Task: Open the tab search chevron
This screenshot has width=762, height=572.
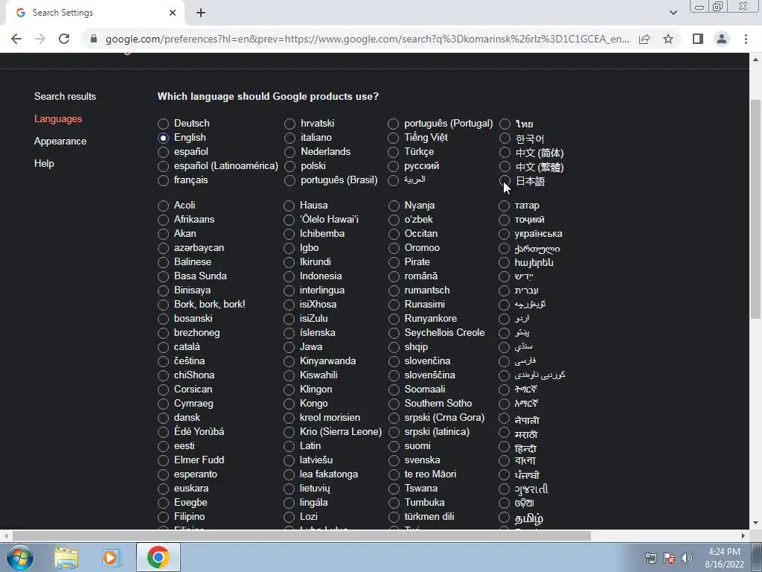Action: [x=673, y=13]
